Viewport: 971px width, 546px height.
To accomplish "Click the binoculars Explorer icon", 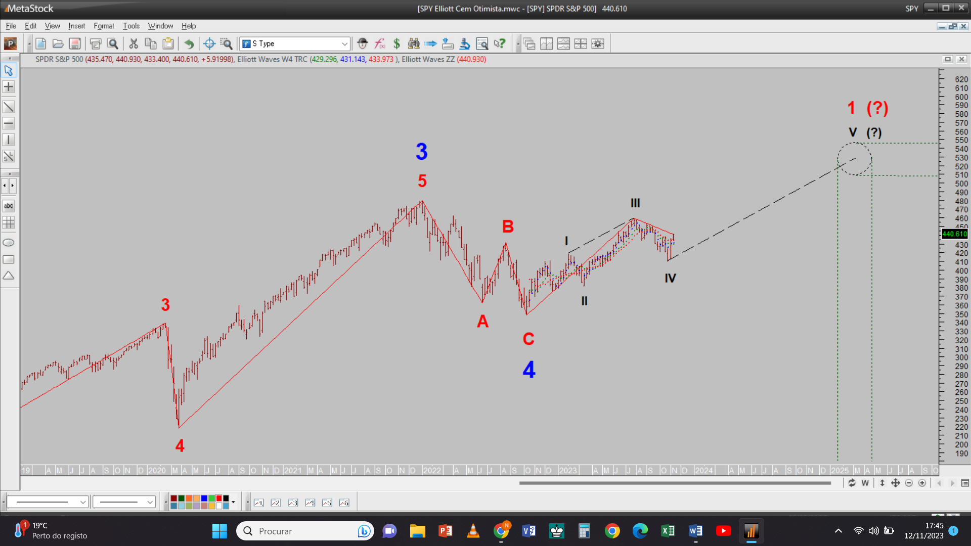I will pyautogui.click(x=414, y=44).
